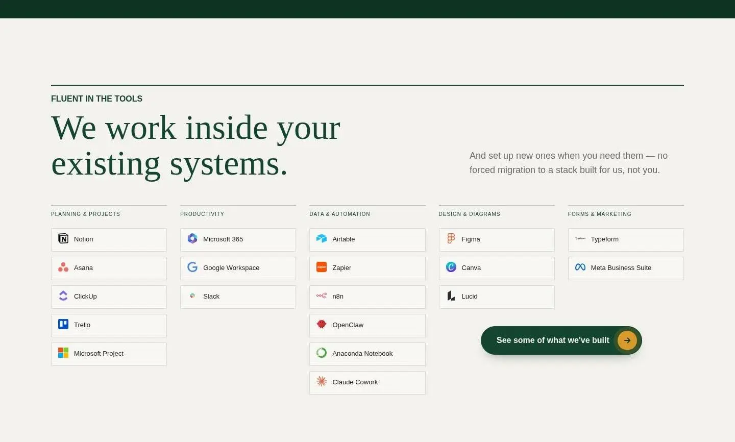Click the Figma label text

click(x=471, y=239)
